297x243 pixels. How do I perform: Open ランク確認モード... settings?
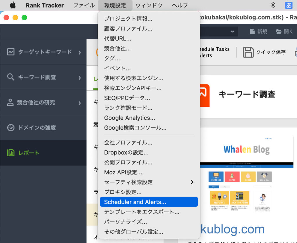coord(149,108)
